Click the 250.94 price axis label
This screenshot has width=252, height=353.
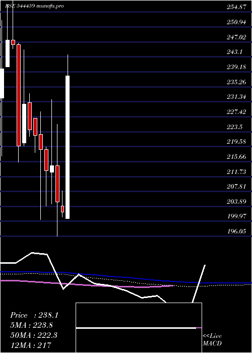coord(236,22)
